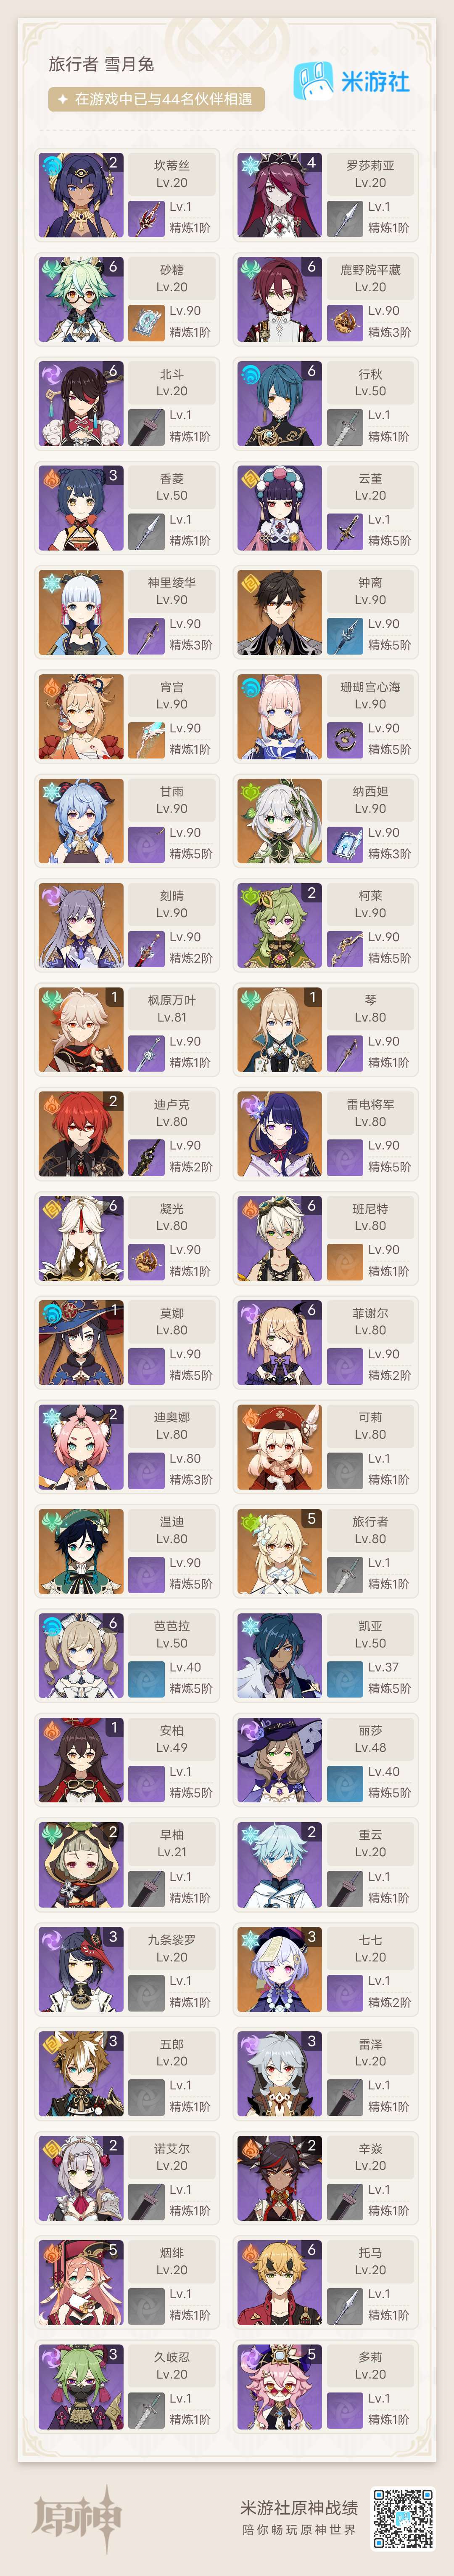The height and width of the screenshot is (2576, 454).
Task: Click 纳西妲's catalyst weapon icon
Action: 344,843
